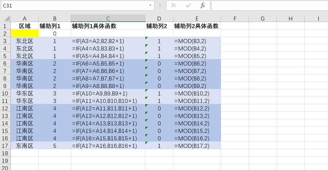Click the cell '=IF(A17=A16,B16,B16+1)'
The width and height of the screenshot is (328, 170).
click(x=108, y=145)
